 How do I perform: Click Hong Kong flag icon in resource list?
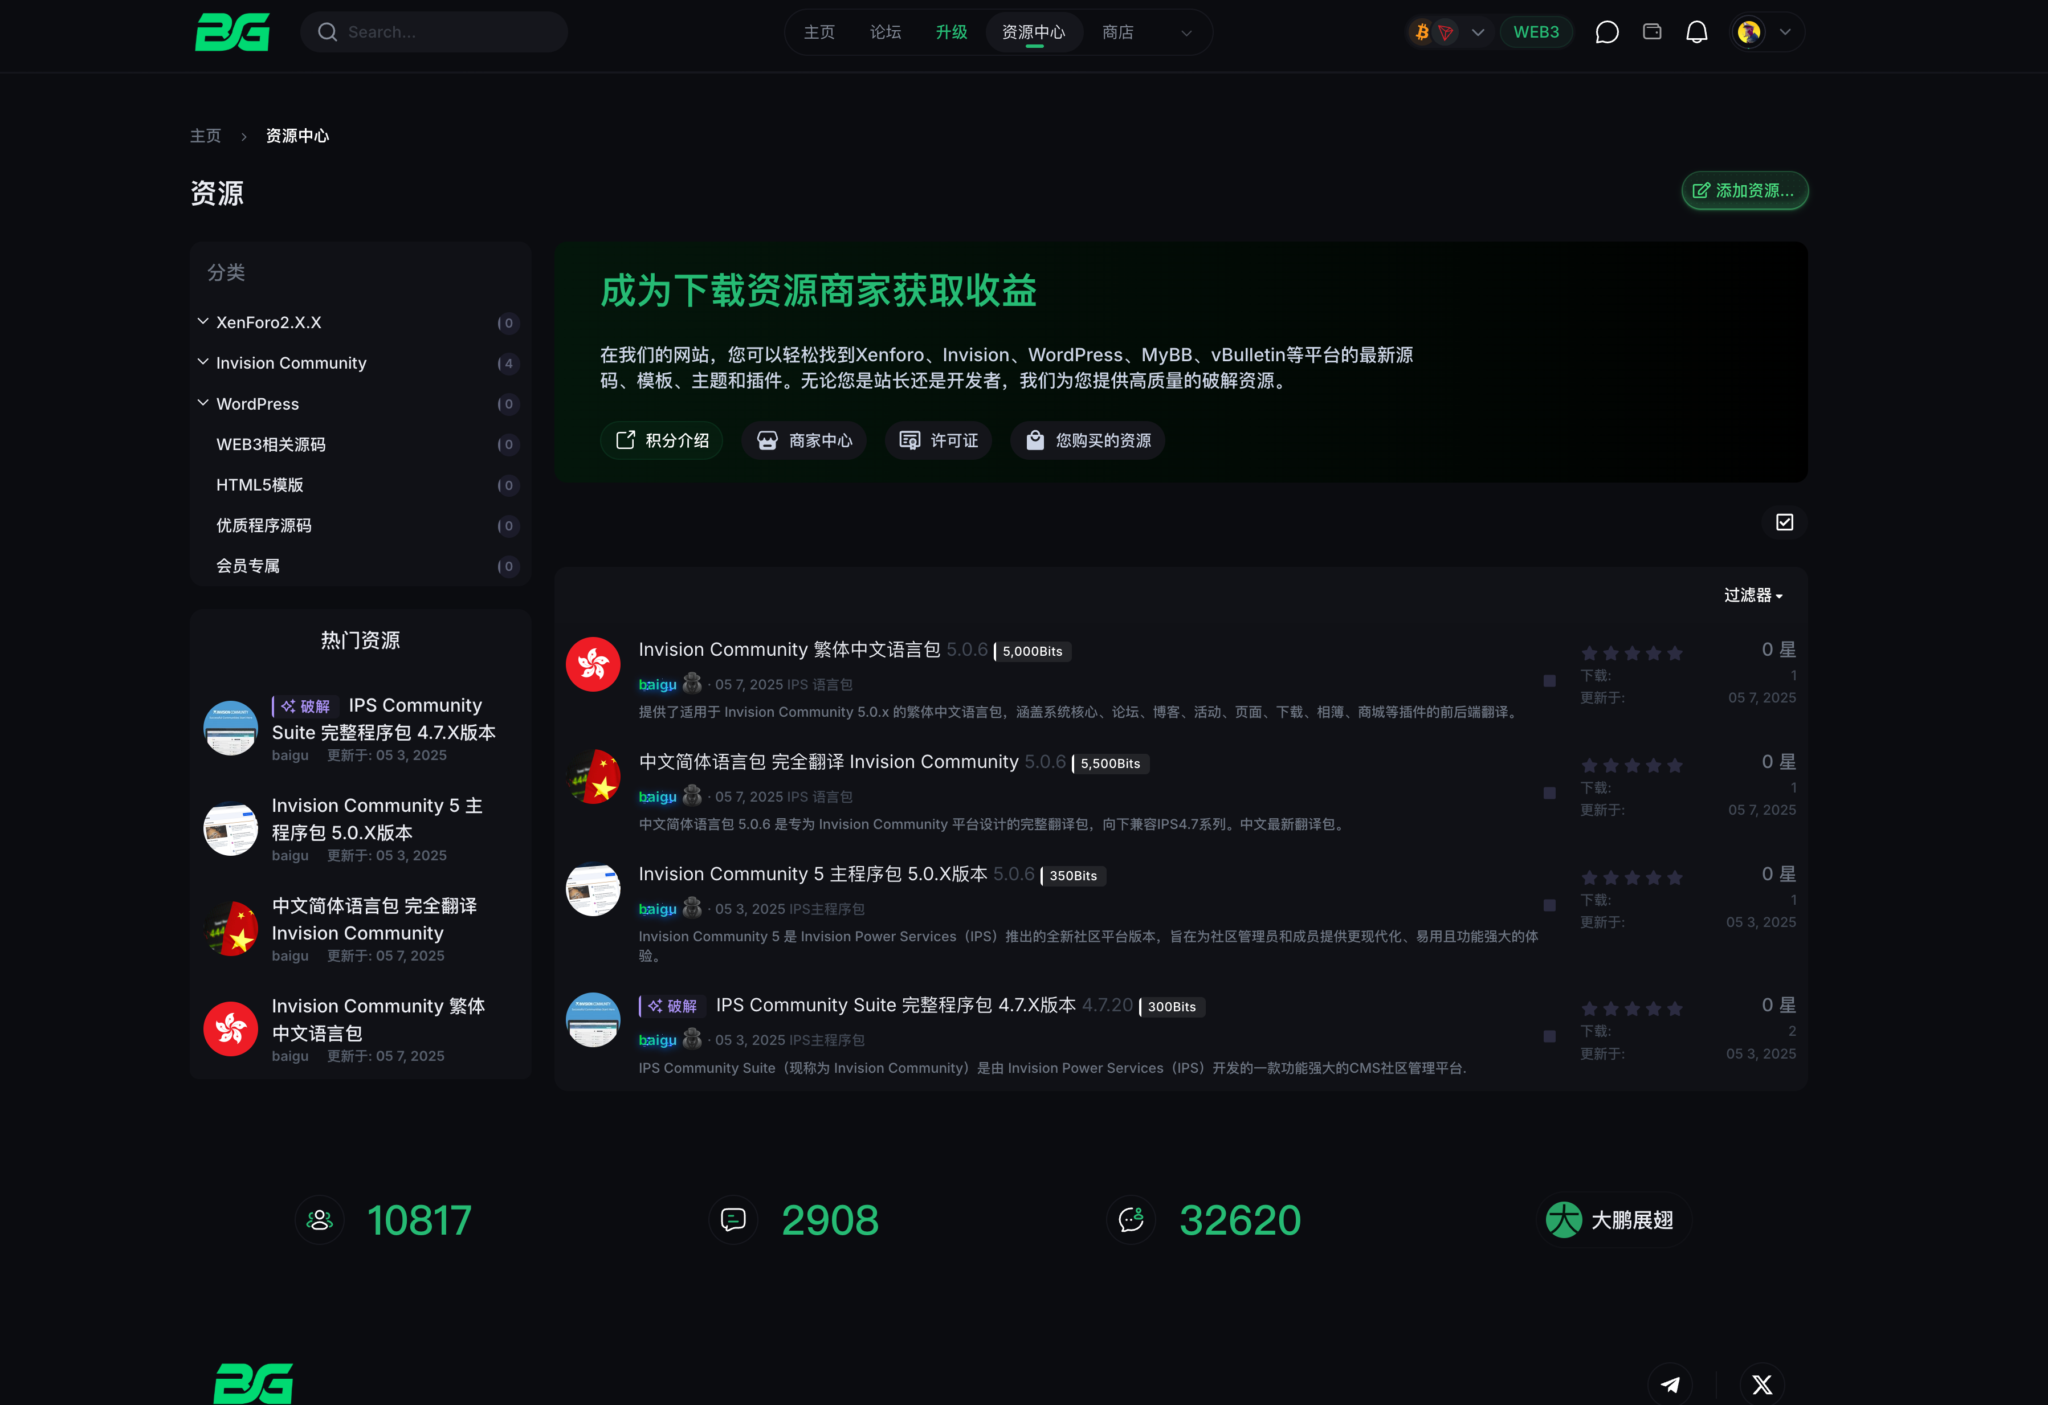click(x=593, y=664)
